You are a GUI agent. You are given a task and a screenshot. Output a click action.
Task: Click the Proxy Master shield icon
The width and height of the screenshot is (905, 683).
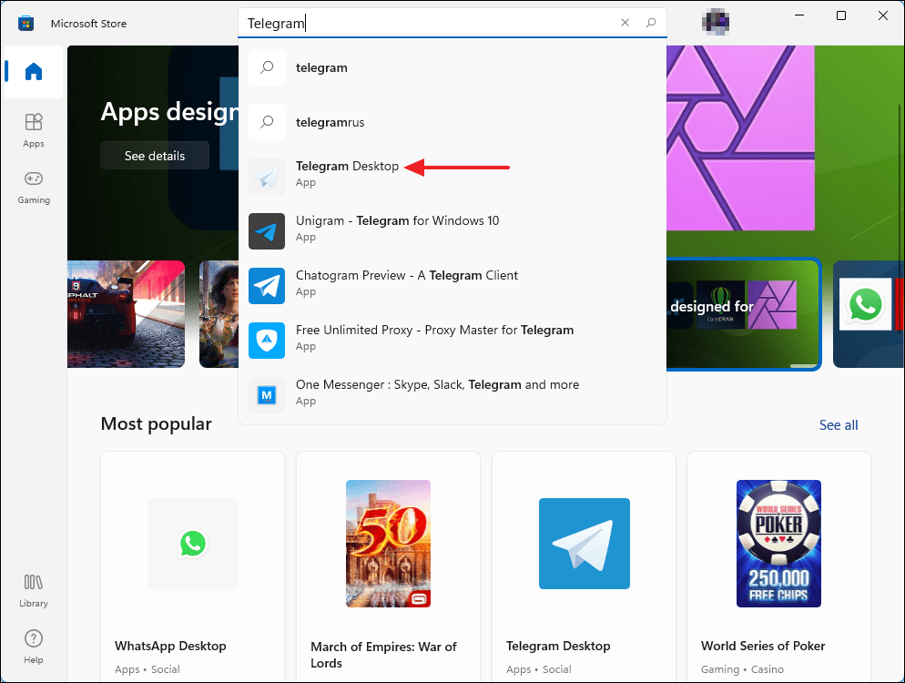(267, 341)
